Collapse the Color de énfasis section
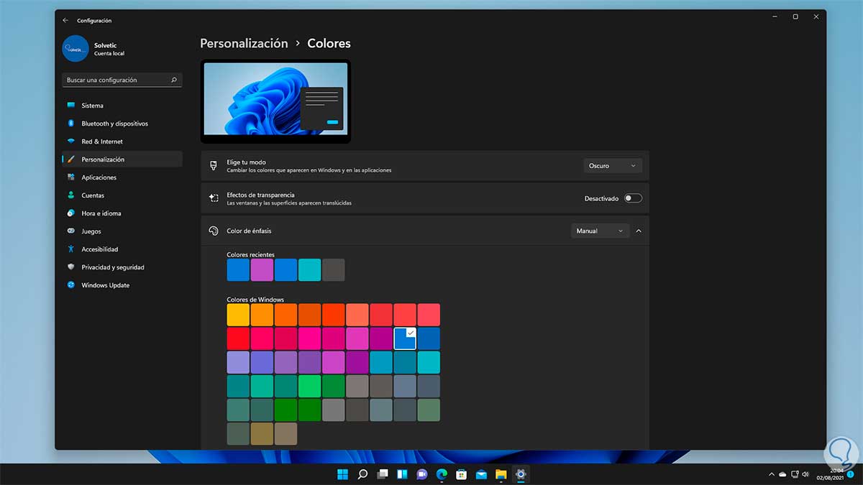Viewport: 863px width, 485px height. point(639,231)
